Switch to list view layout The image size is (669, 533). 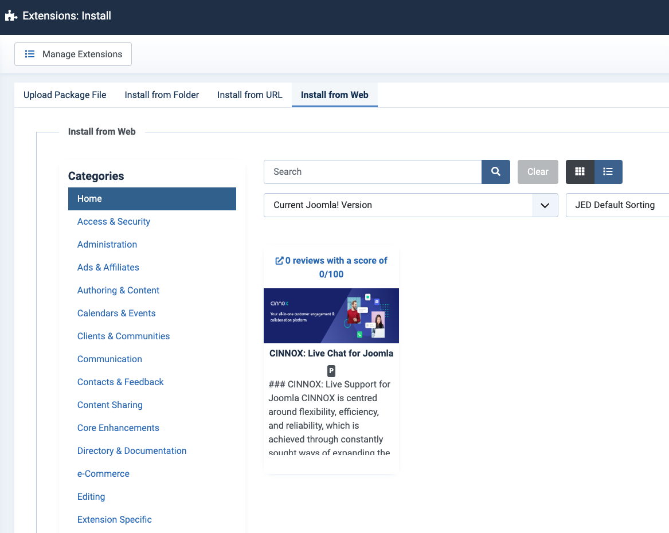(608, 172)
